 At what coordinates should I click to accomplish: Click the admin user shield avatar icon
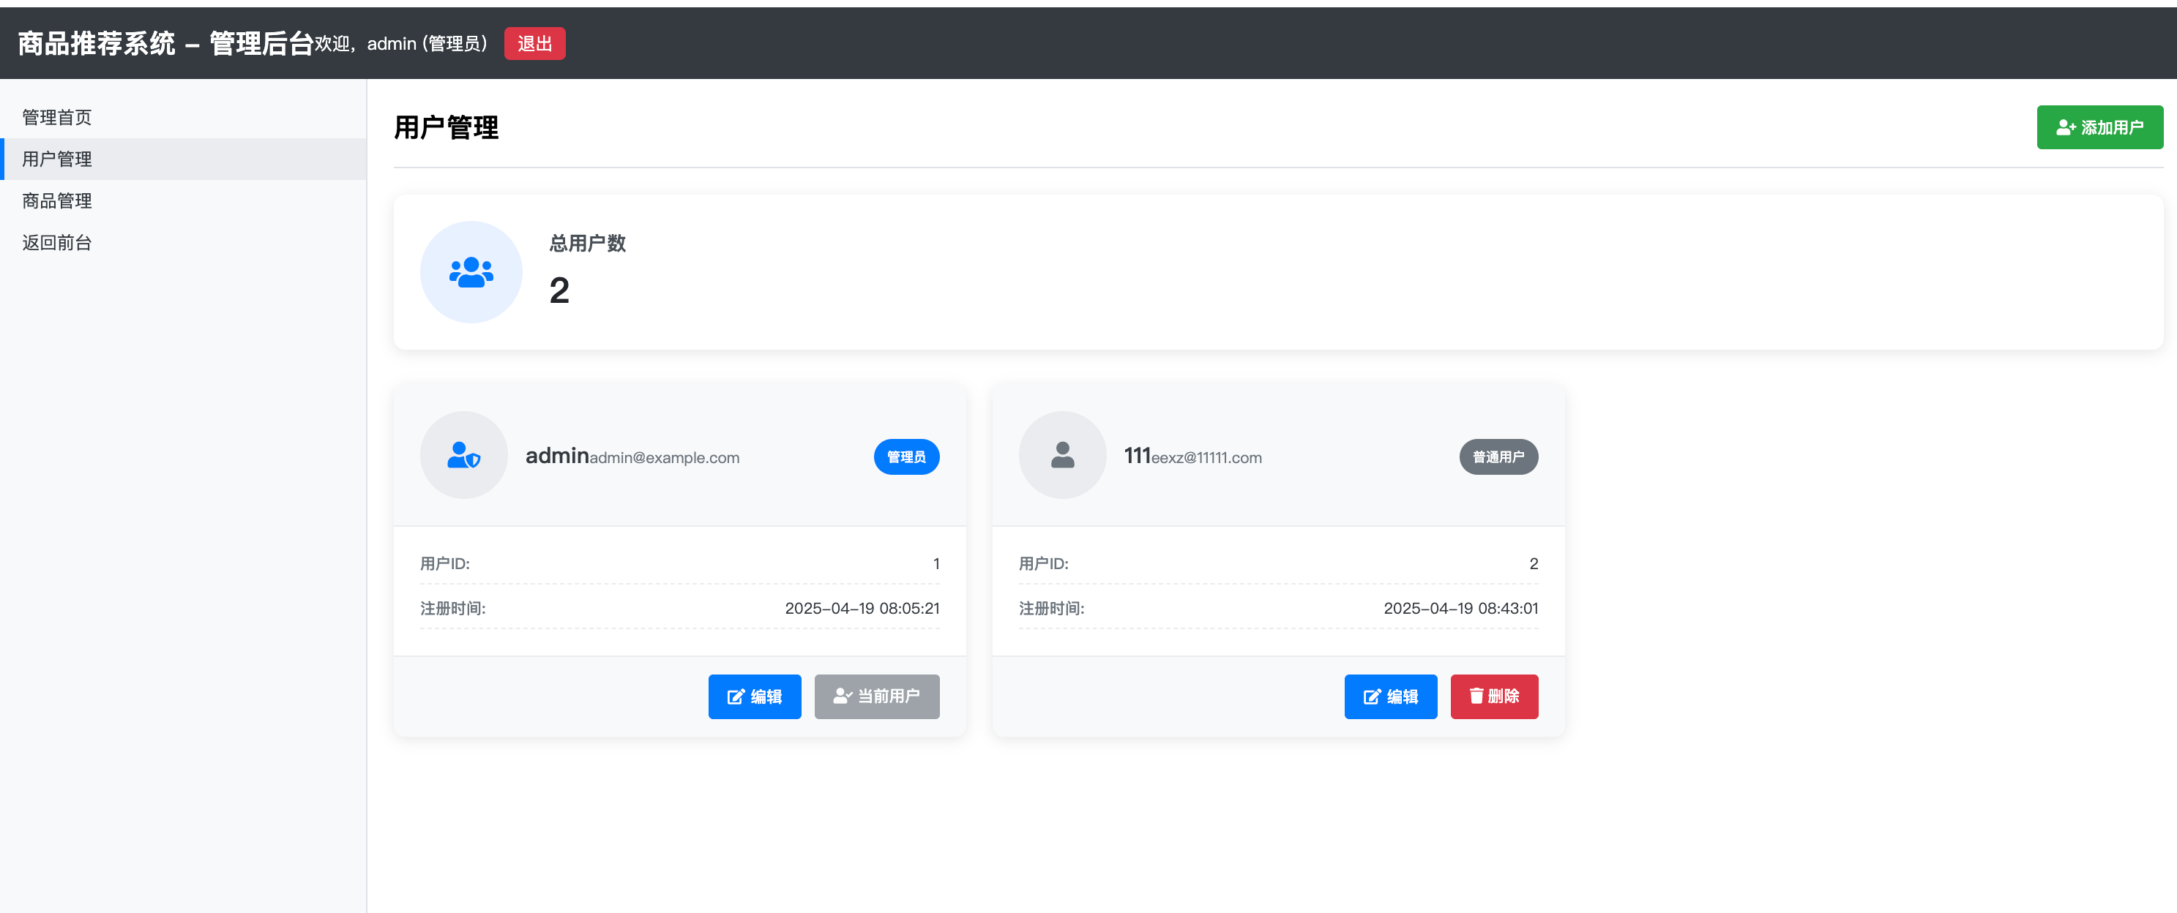click(x=463, y=455)
